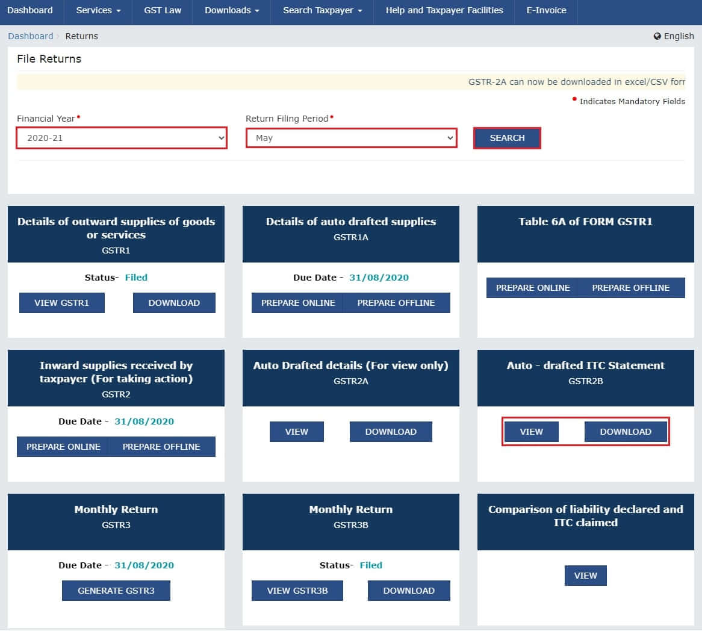
Task: Open the Financial Year dropdown
Action: point(121,138)
